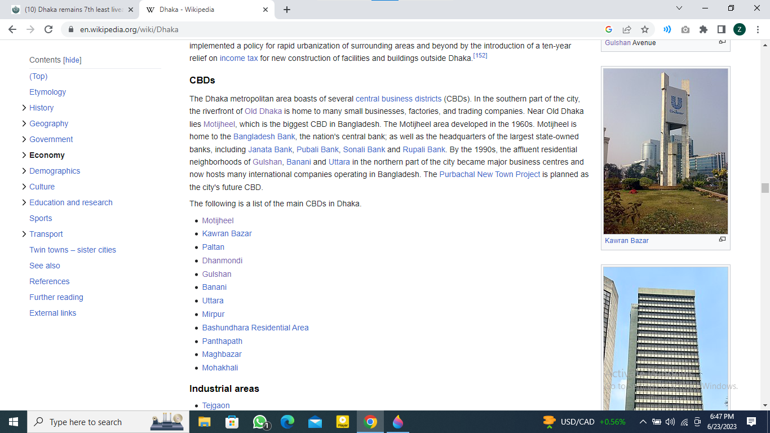Open Chrome's three-dot menu
The height and width of the screenshot is (433, 770).
(x=758, y=29)
